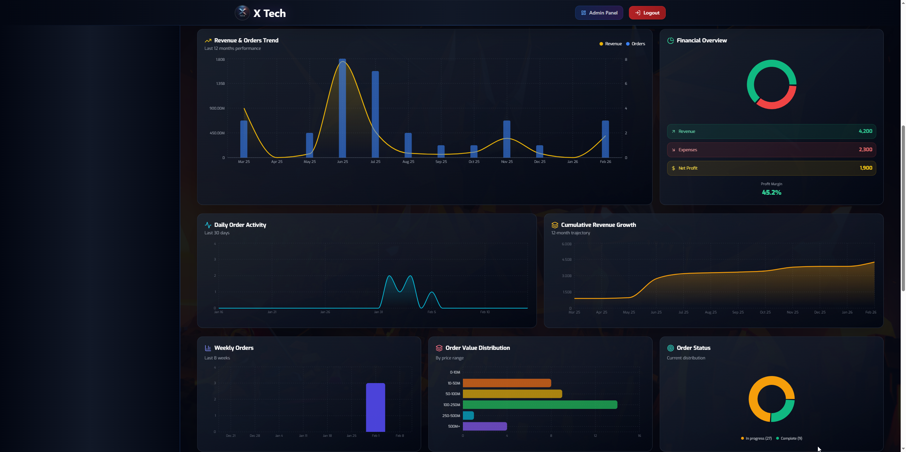Click the grid icon inside Admin Panel button
Screen dimensions: 906x452
click(x=584, y=13)
